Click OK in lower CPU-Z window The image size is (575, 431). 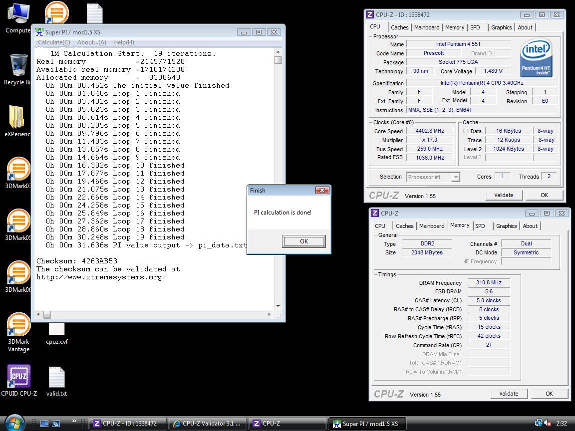tap(549, 394)
